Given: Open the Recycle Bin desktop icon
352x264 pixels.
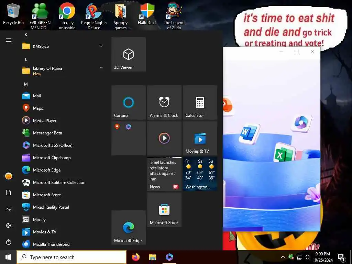Looking at the screenshot, I should tap(13, 14).
